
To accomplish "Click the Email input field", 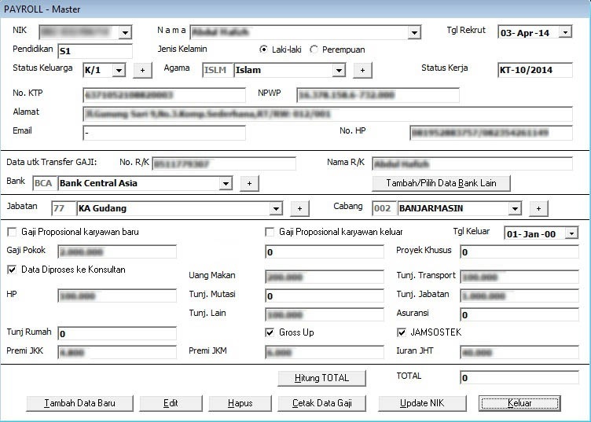I will tap(164, 133).
